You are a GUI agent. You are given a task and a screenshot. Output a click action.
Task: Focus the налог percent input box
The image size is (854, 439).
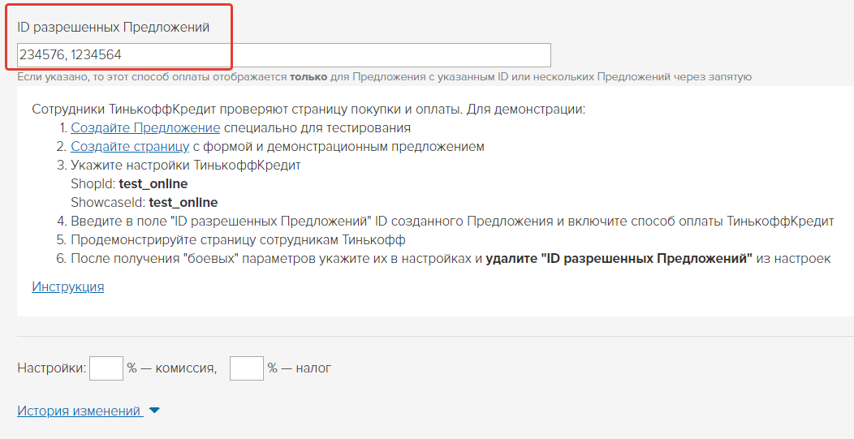pyautogui.click(x=247, y=368)
